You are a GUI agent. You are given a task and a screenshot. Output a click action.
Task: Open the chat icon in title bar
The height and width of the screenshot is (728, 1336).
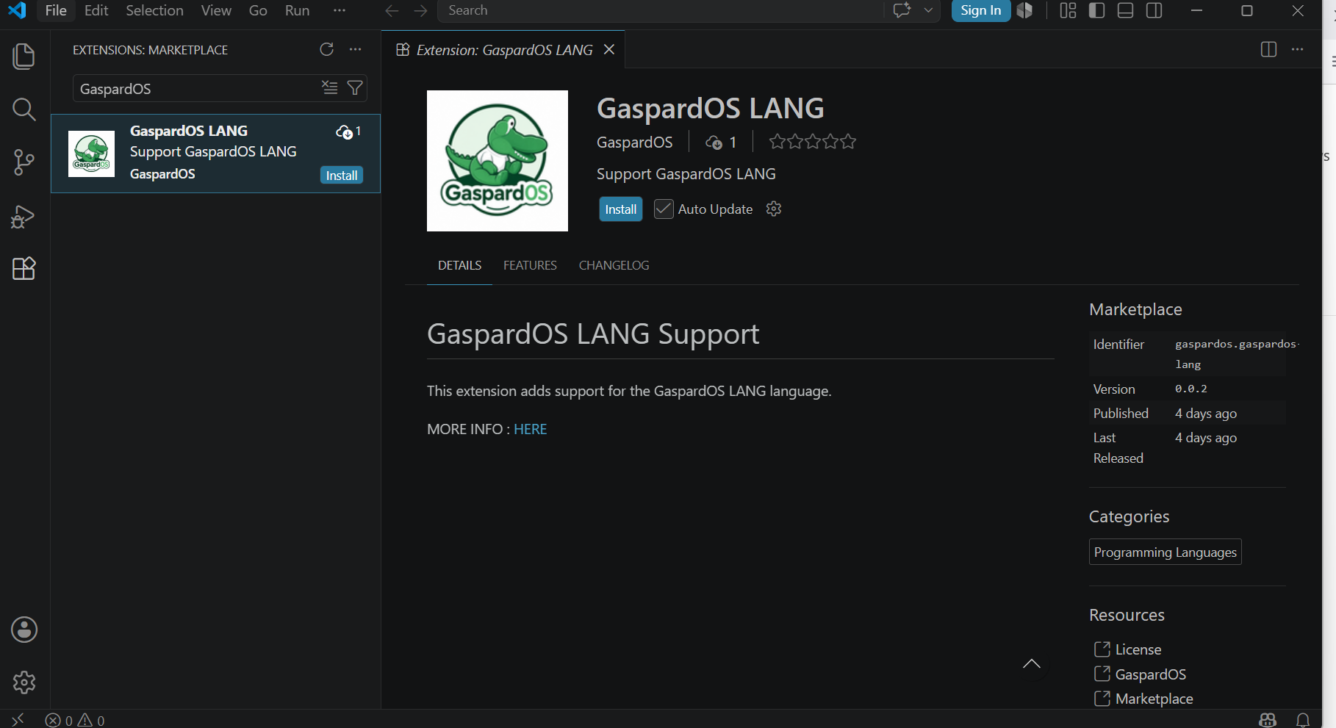coord(902,10)
